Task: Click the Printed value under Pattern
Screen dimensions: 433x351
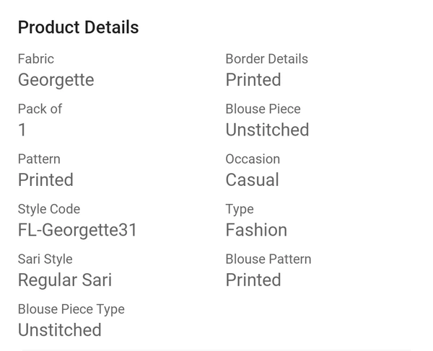Action: click(x=45, y=179)
